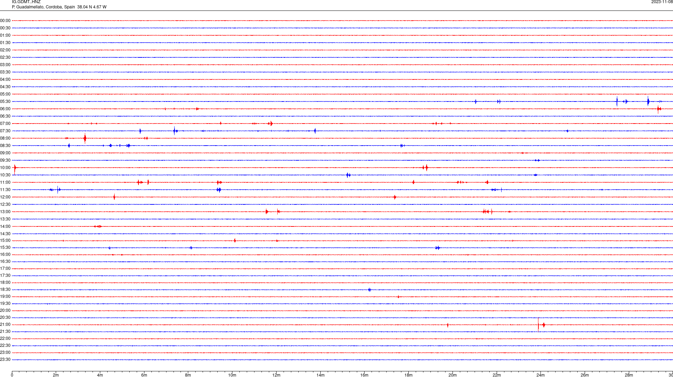Image resolution: width=673 pixels, height=378 pixels.
Task: Select the 18:30 time row label
Action: tap(5, 289)
